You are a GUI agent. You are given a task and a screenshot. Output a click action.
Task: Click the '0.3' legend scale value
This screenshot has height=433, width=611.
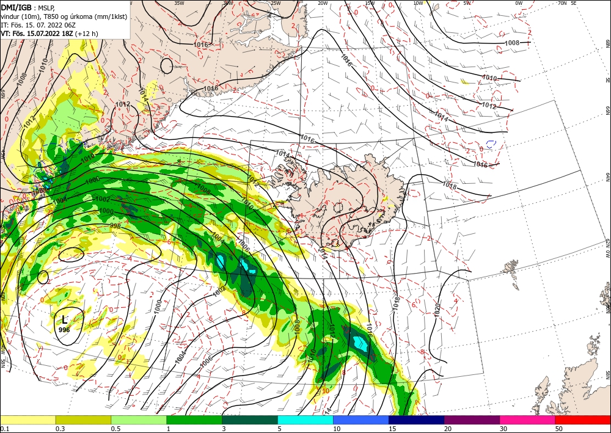(x=60, y=429)
